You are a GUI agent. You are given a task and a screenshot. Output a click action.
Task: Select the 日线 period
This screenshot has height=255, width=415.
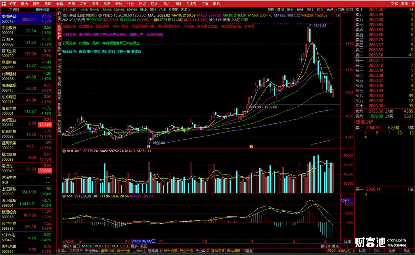[143, 10]
